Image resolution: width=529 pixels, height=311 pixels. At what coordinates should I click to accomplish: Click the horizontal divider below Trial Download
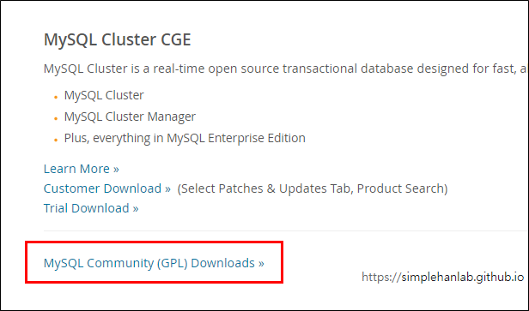click(x=286, y=231)
